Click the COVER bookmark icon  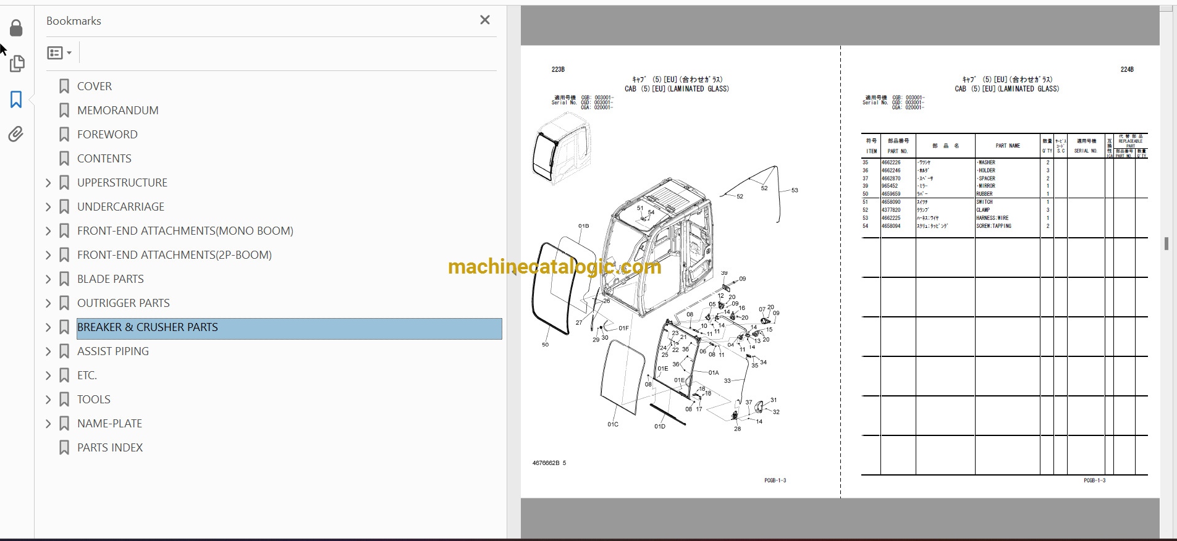click(x=64, y=86)
